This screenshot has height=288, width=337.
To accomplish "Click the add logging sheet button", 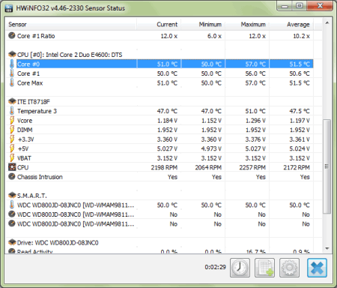I will 264,268.
